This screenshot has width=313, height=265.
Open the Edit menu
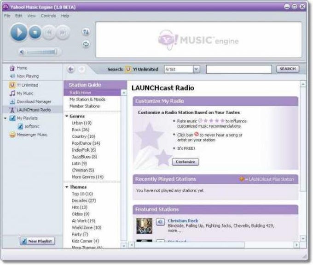point(19,16)
